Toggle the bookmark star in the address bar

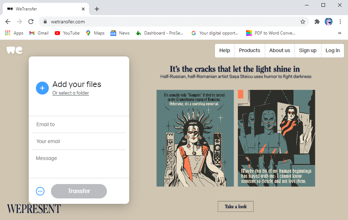(303, 22)
